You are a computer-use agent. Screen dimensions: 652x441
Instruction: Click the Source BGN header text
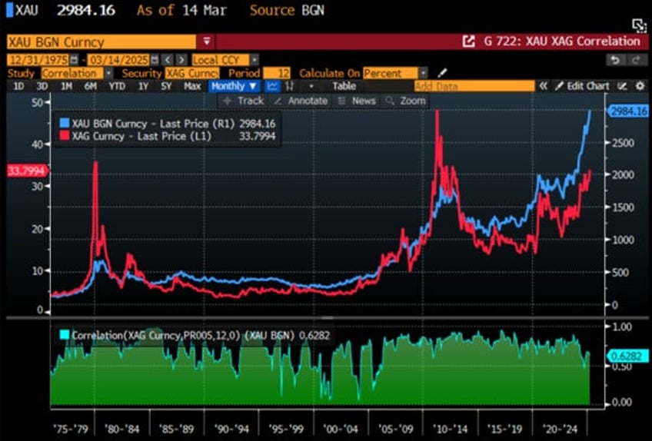[287, 10]
